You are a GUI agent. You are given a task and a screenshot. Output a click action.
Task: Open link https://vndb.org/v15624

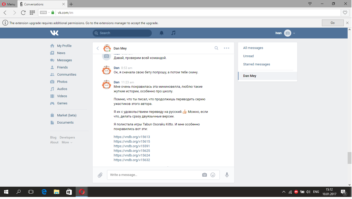132,155
